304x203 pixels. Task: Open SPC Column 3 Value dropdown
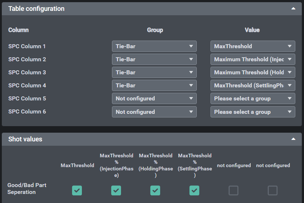pos(253,72)
